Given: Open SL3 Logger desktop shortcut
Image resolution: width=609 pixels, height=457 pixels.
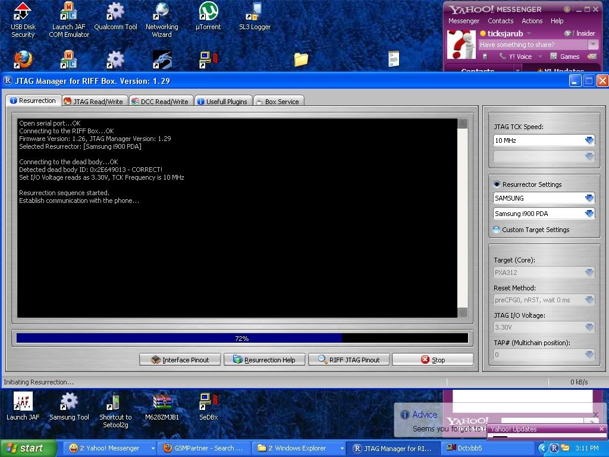Looking at the screenshot, I should pos(255,16).
